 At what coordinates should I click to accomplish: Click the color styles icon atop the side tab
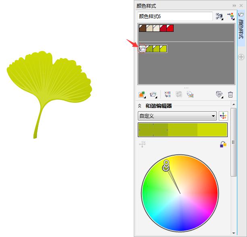coord(241,15)
